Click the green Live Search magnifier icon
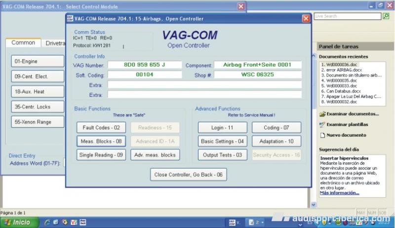Screen dimensions: 395x228 tap(386, 16)
